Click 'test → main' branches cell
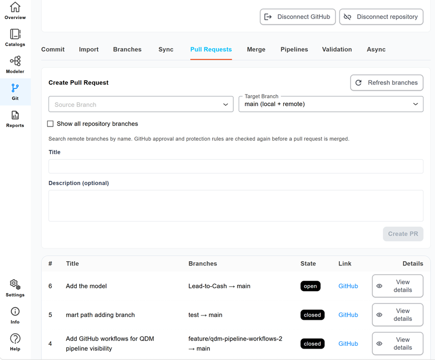The image size is (435, 360). (x=206, y=315)
